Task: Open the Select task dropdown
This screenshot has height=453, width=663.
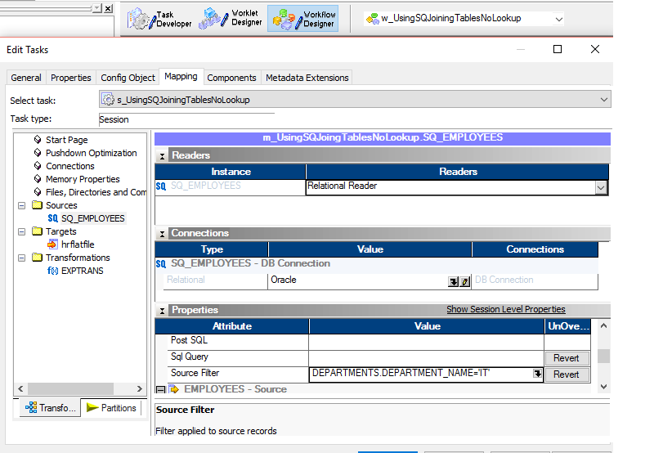Action: point(604,100)
